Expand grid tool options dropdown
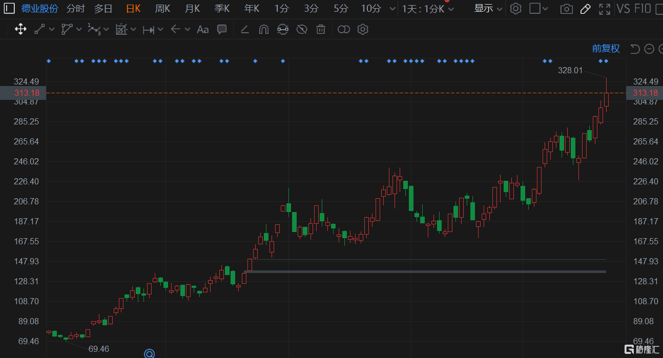This screenshot has height=358, width=663. click(x=133, y=29)
